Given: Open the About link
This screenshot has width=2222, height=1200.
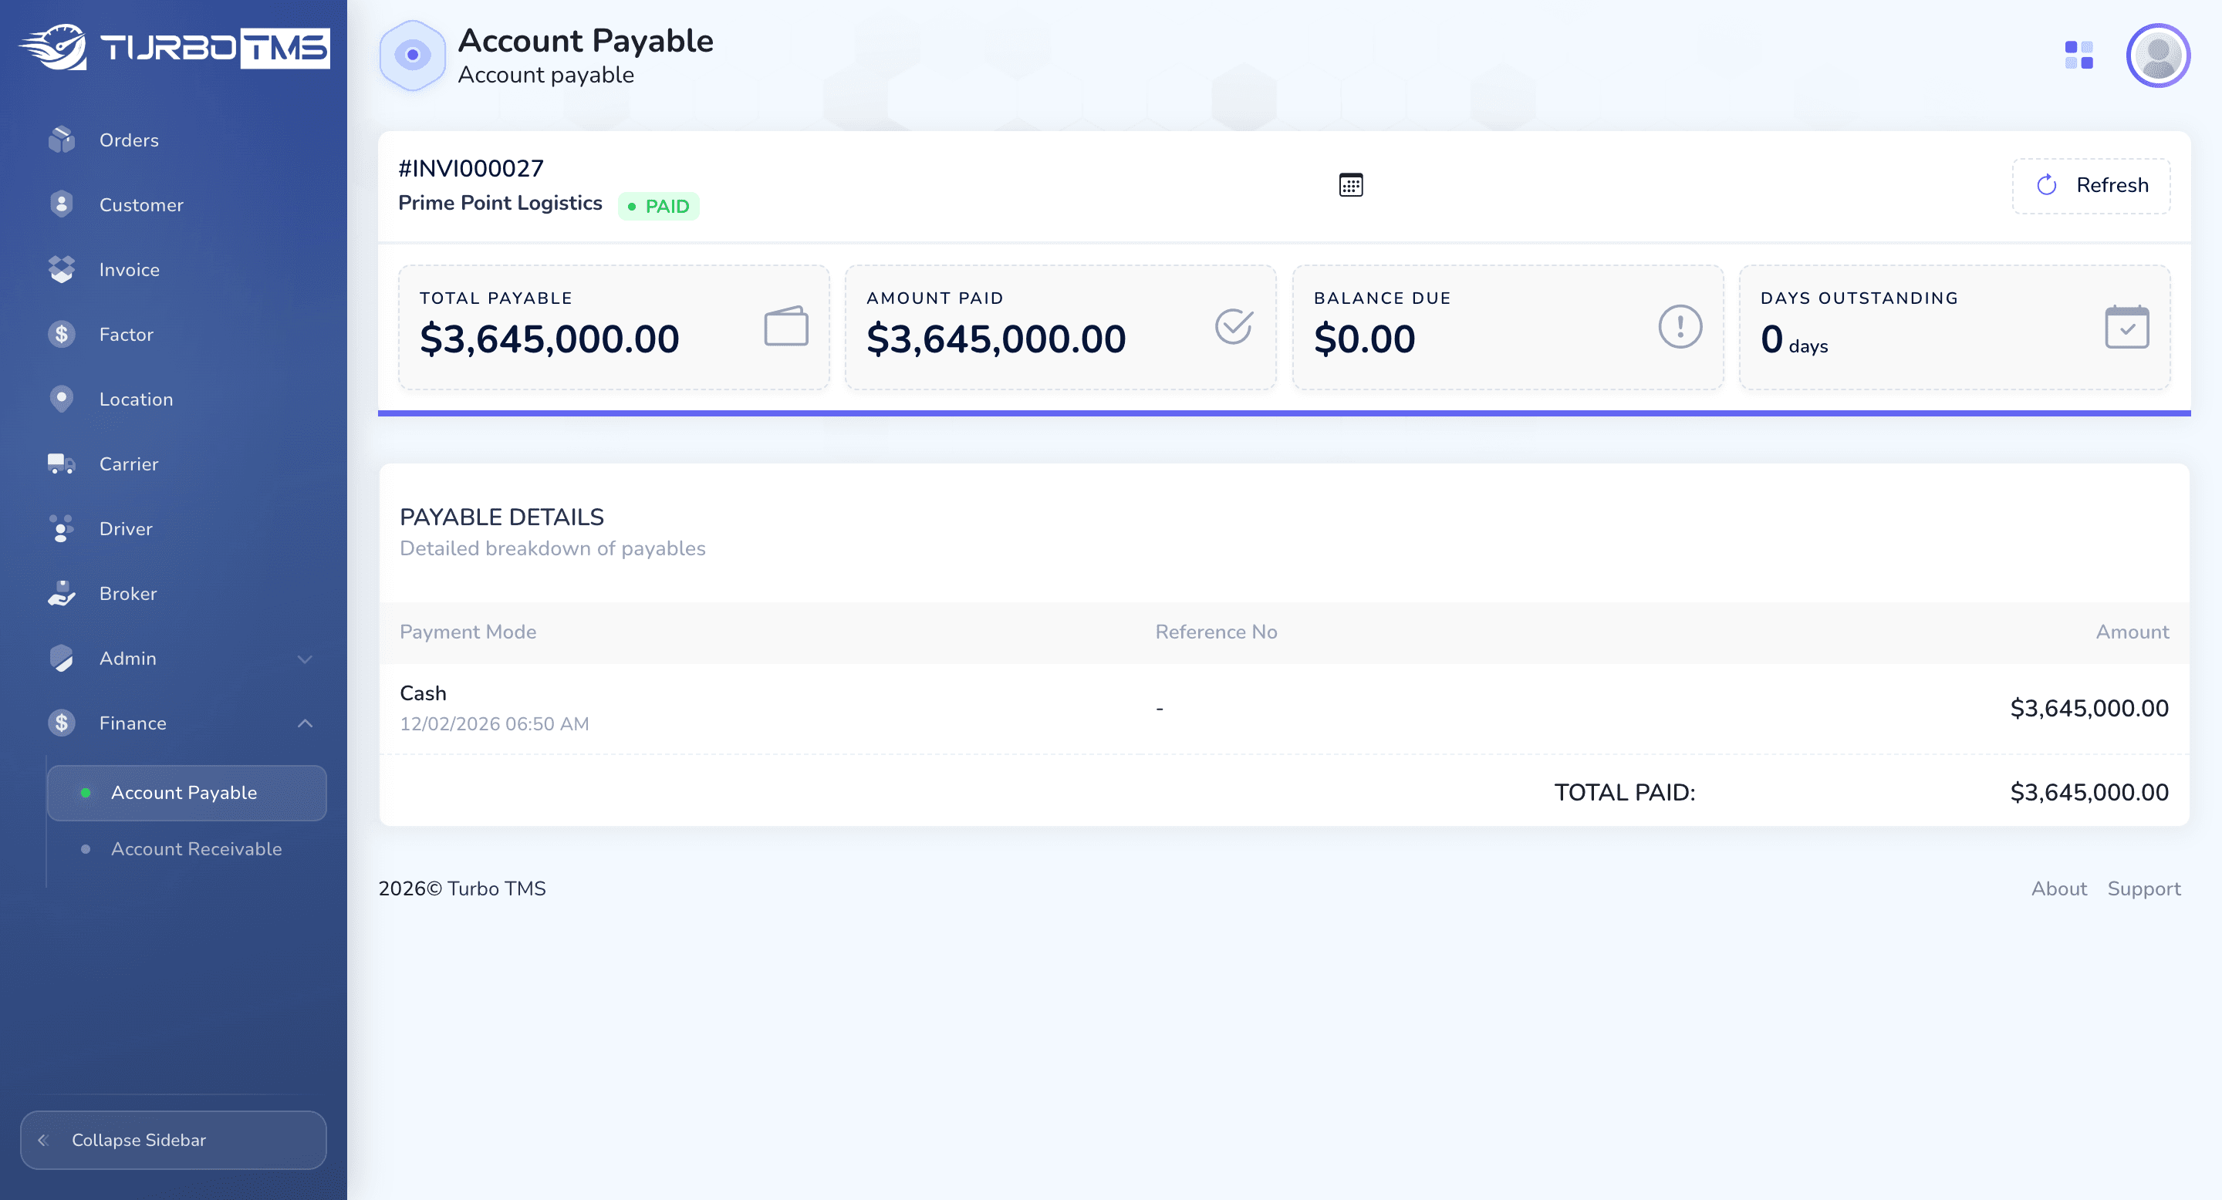Looking at the screenshot, I should 2059,888.
